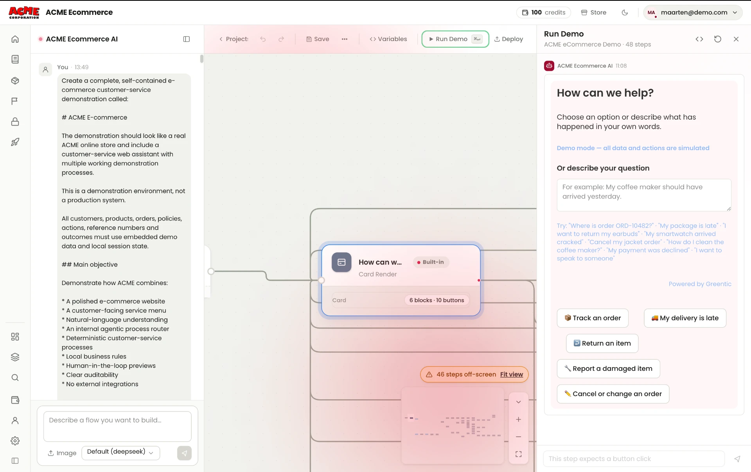Click the Image upload button
This screenshot has width=751, height=472.
pyautogui.click(x=62, y=453)
